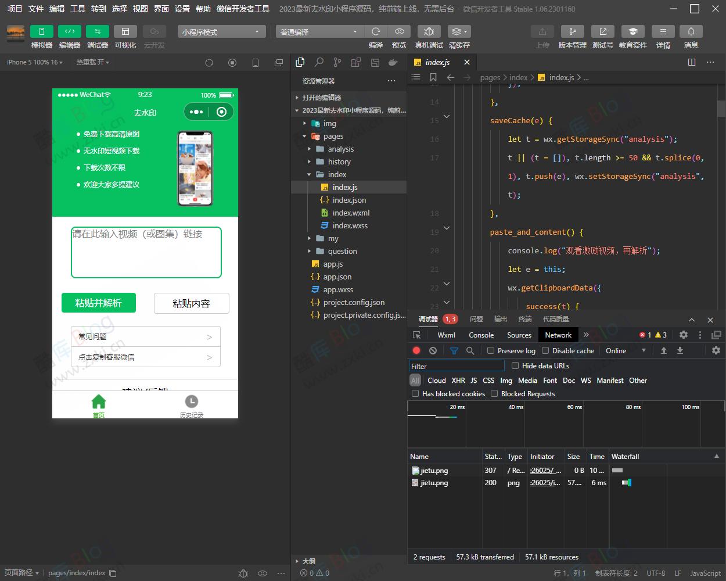
Task: Open real-device debugging (真机调试) icon
Action: pos(429,31)
